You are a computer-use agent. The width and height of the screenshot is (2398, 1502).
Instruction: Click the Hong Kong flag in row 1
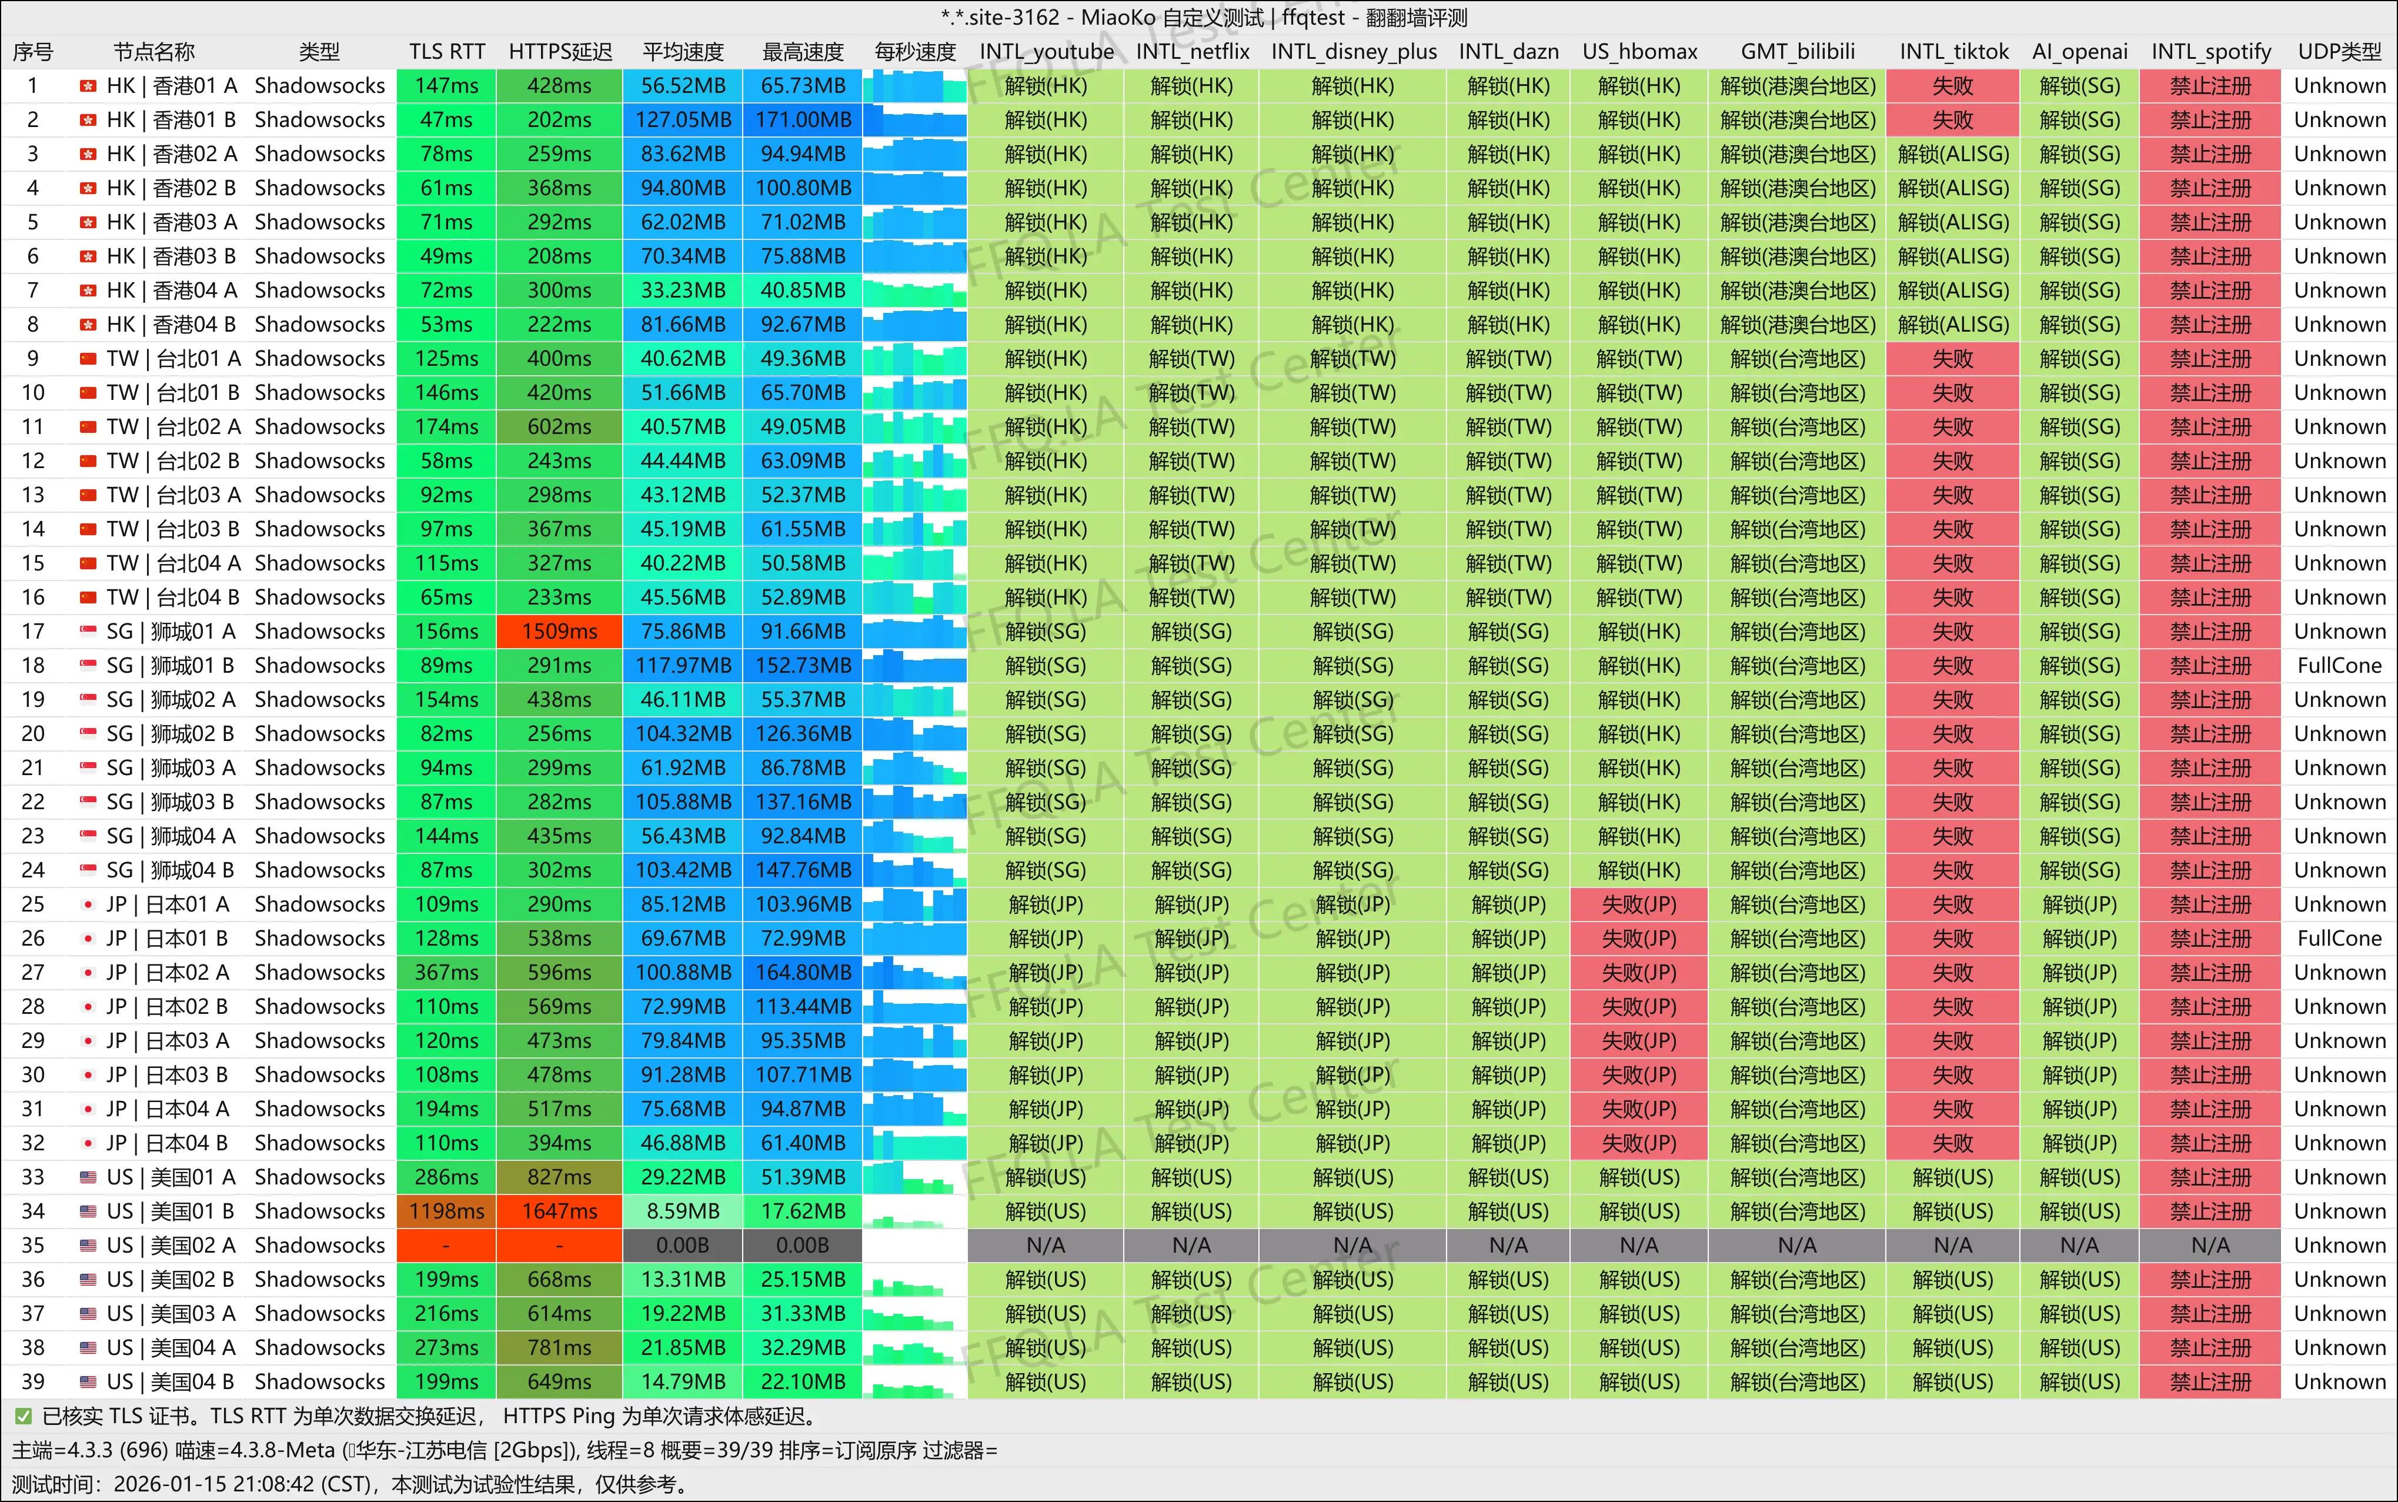coord(88,86)
